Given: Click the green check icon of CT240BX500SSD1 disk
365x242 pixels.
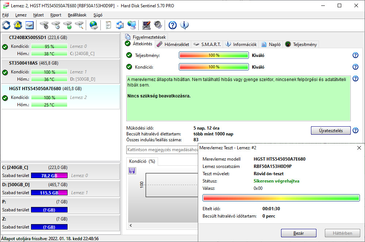Looking at the screenshot, I should pyautogui.click(x=5, y=47).
